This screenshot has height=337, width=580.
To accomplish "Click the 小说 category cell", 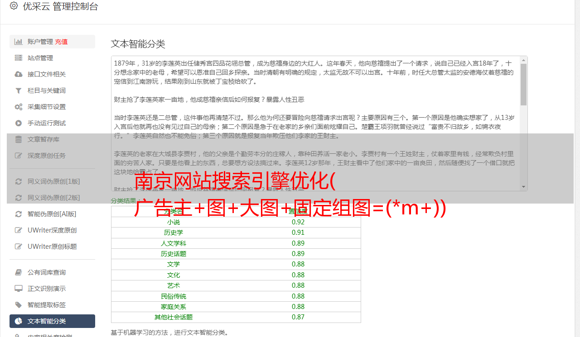I will pyautogui.click(x=174, y=222).
